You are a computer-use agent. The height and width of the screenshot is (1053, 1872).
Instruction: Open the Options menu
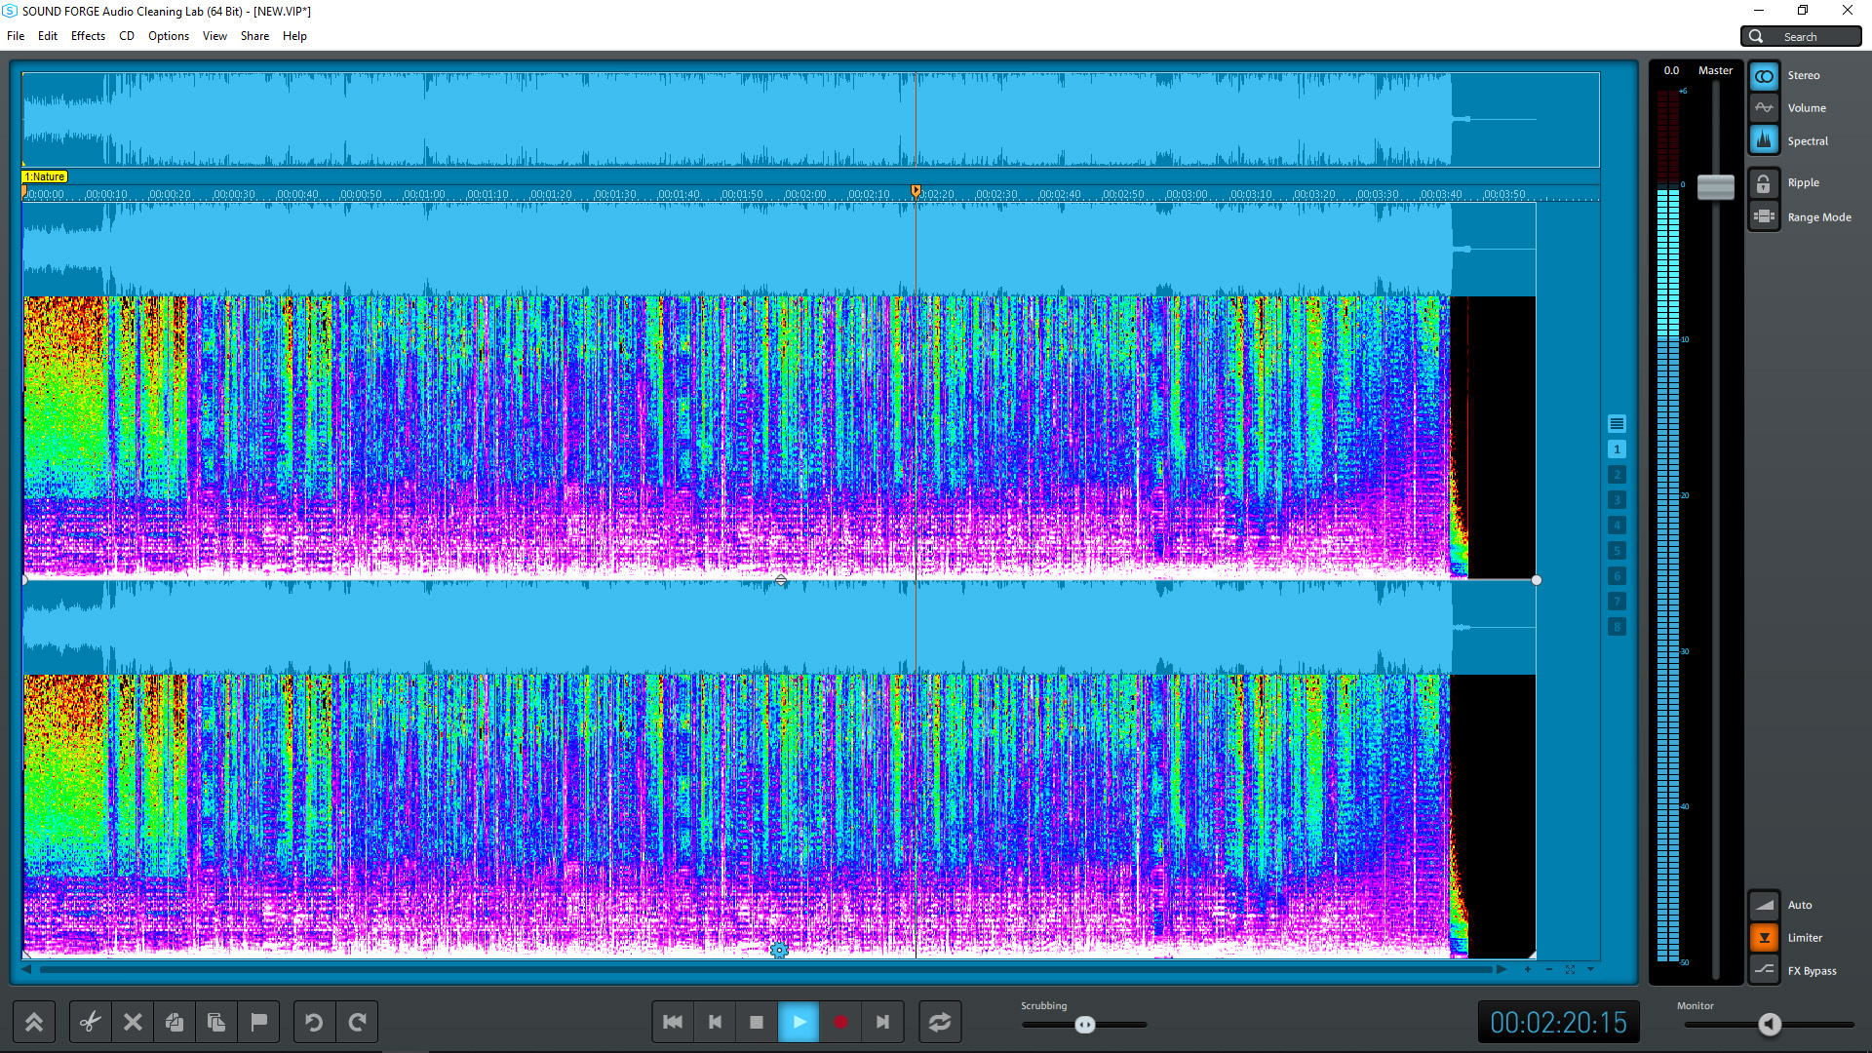tap(168, 36)
